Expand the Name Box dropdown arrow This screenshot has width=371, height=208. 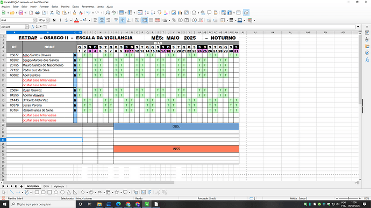[26, 27]
